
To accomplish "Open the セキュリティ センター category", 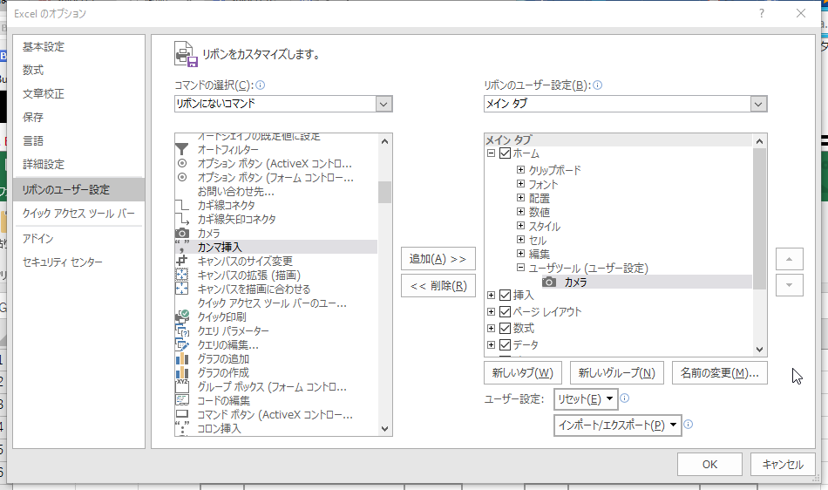I will point(78,262).
